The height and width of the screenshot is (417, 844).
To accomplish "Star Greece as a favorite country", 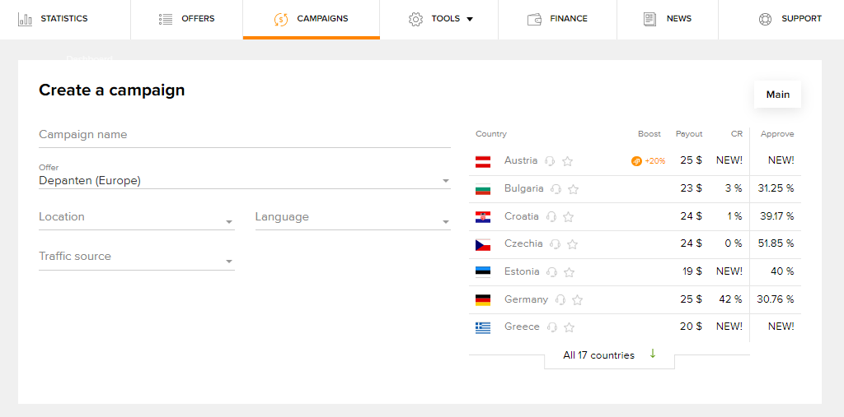I will coord(569,327).
